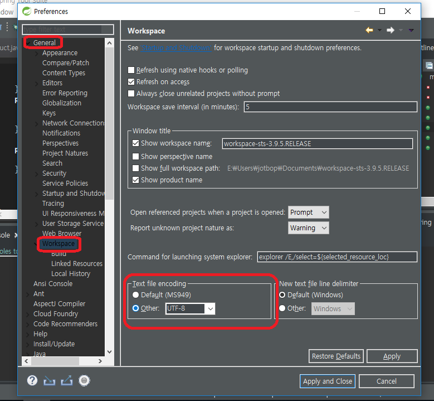
Task: Collapse the General tree node
Action: tap(28, 43)
